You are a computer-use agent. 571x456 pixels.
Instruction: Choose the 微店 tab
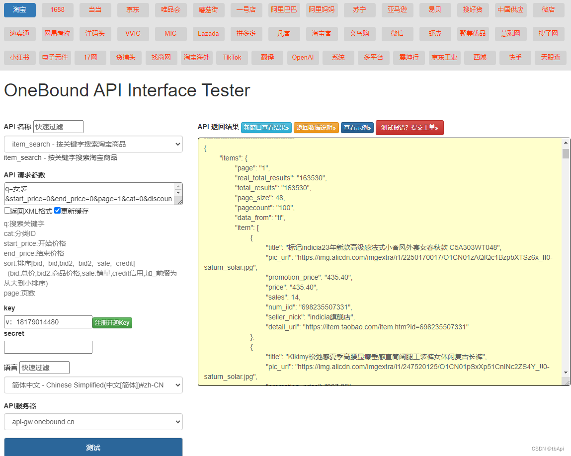point(548,10)
